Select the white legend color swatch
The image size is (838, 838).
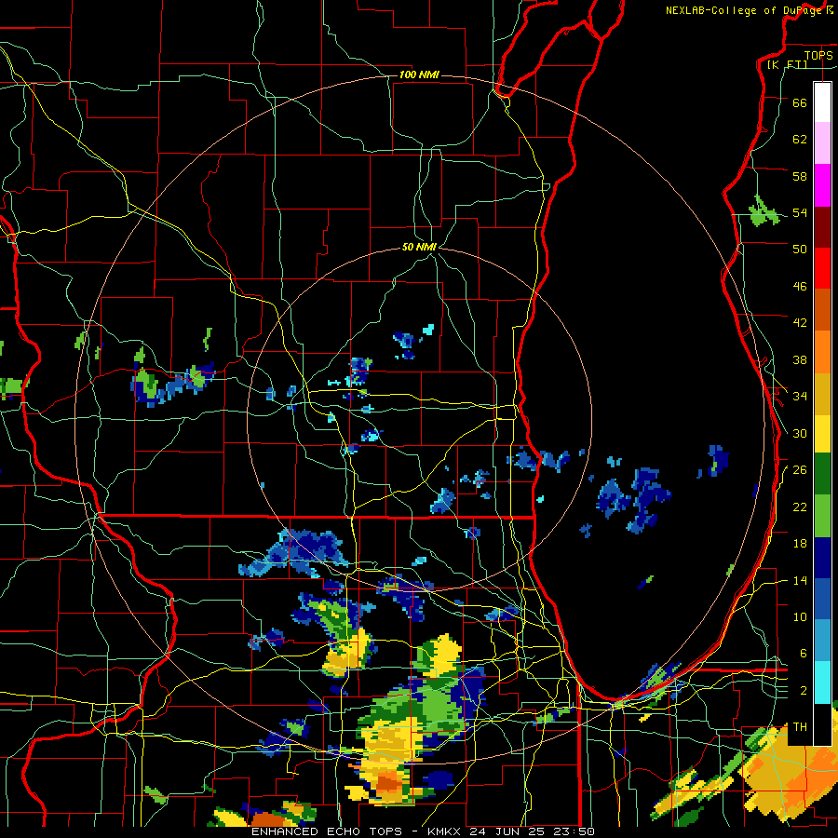pos(822,102)
